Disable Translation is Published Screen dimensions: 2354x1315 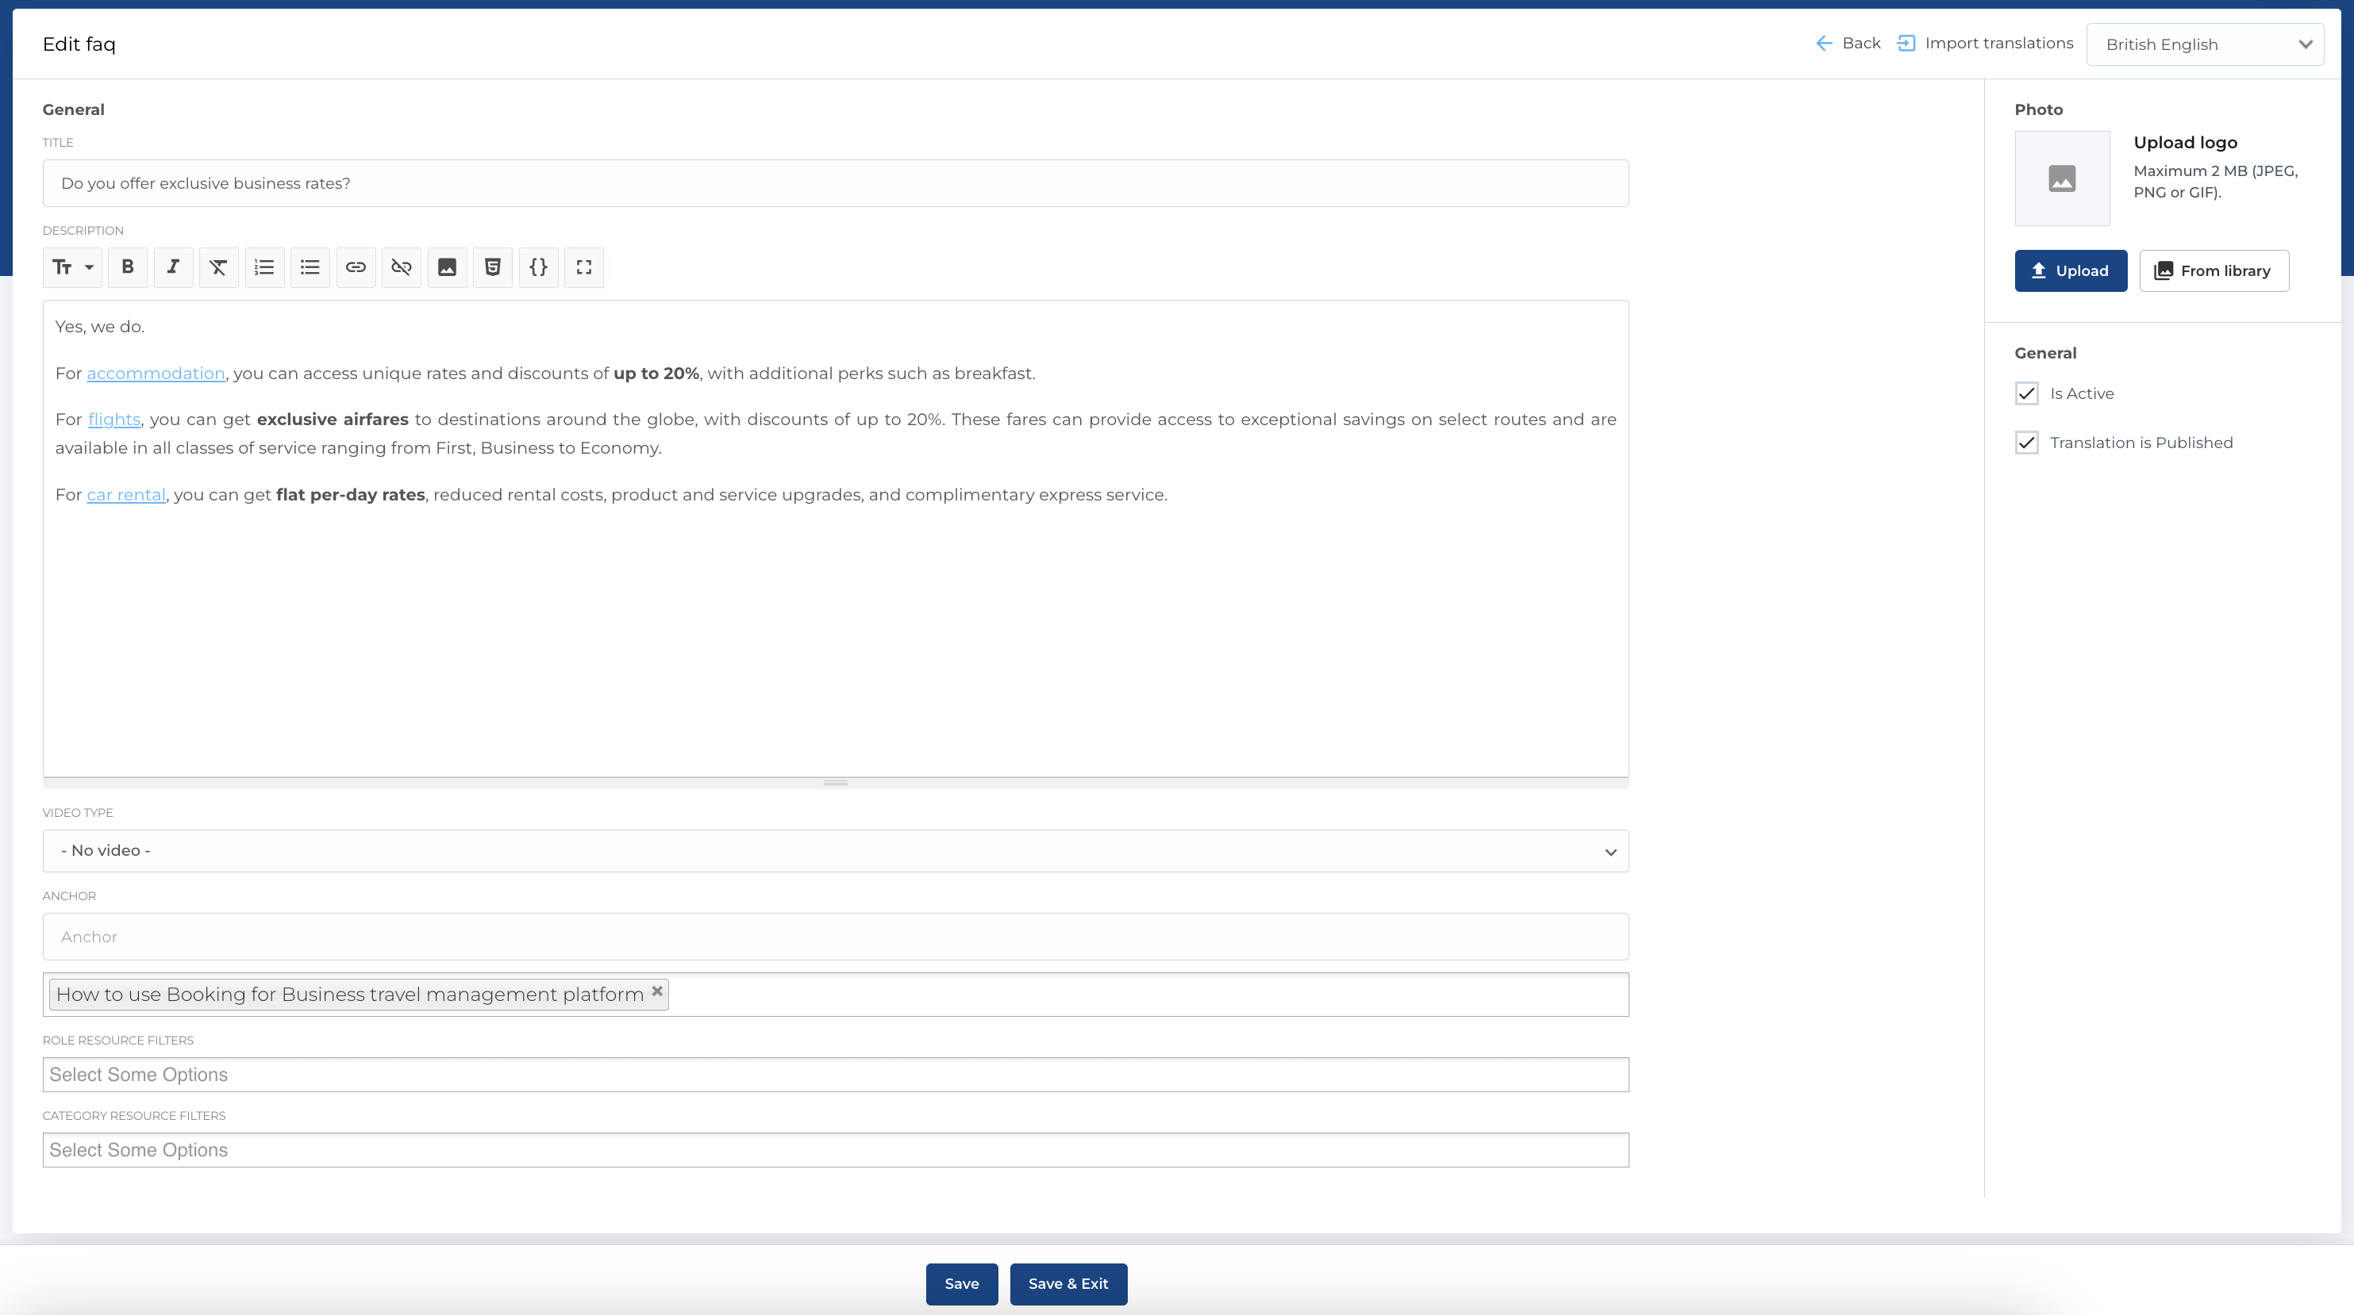pyautogui.click(x=2027, y=442)
